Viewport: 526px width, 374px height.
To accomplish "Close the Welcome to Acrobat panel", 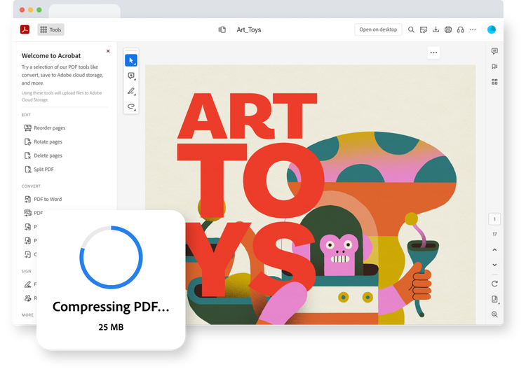I will (108, 51).
